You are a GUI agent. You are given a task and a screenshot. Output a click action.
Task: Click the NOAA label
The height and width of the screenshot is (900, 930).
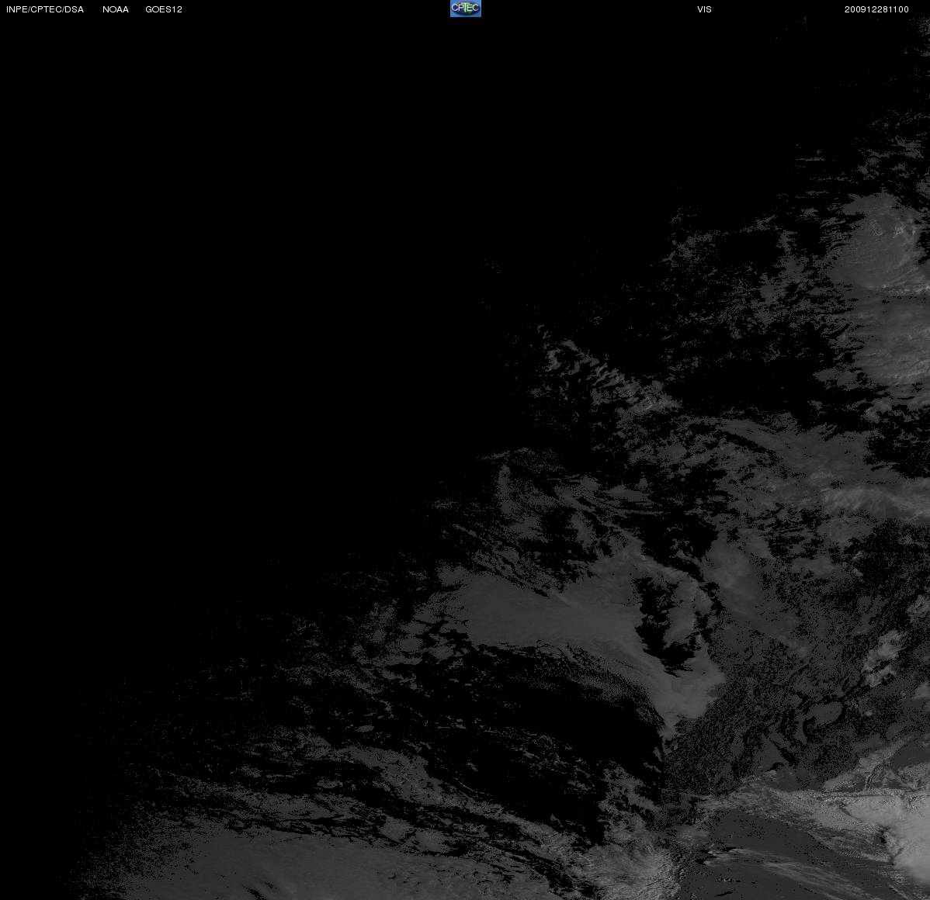pos(116,9)
